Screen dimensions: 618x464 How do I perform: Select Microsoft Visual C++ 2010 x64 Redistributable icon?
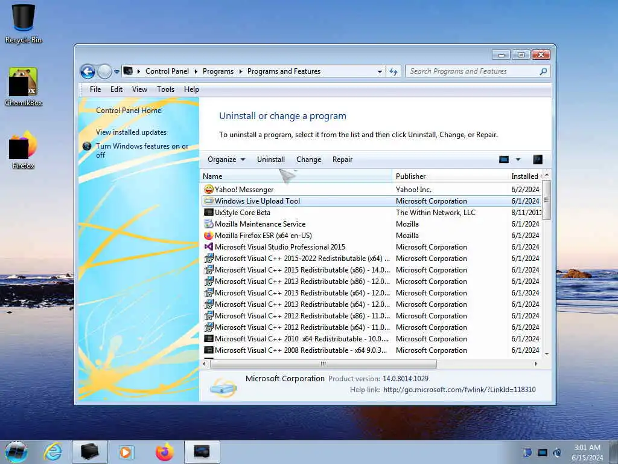pos(208,338)
